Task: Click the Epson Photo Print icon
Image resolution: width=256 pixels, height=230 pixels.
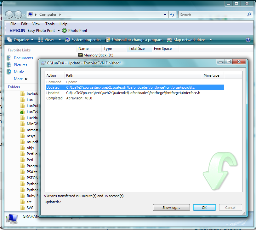Action: [x=65, y=31]
